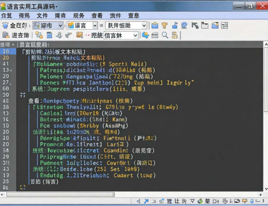Click the code line starting with Pudneet

coord(98,163)
